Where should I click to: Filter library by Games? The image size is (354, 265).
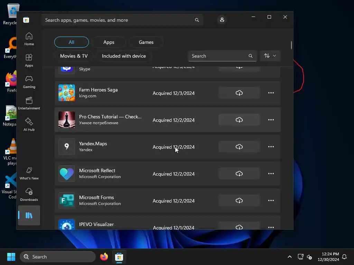coord(146,42)
